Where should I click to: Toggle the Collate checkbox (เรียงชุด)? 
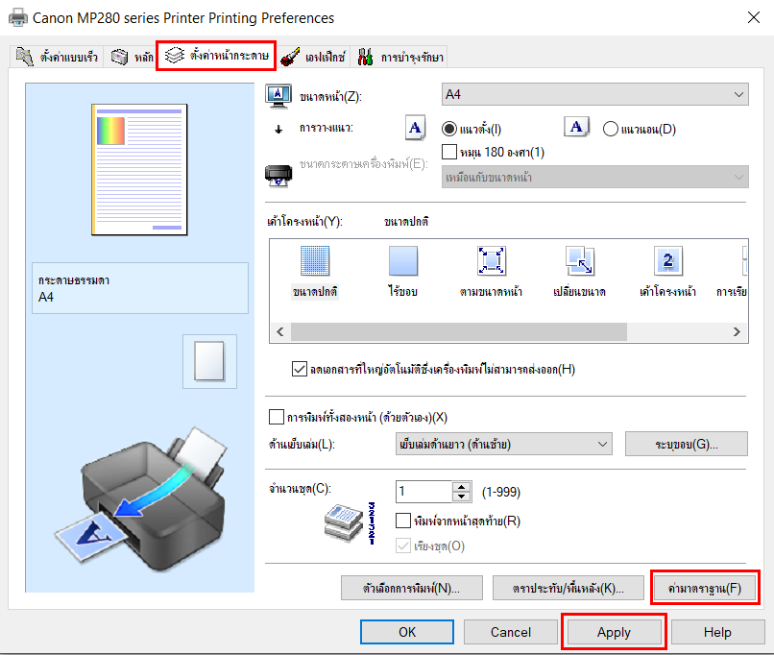click(x=403, y=546)
